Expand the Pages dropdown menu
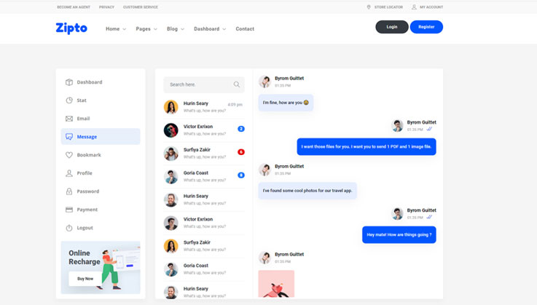 click(146, 29)
